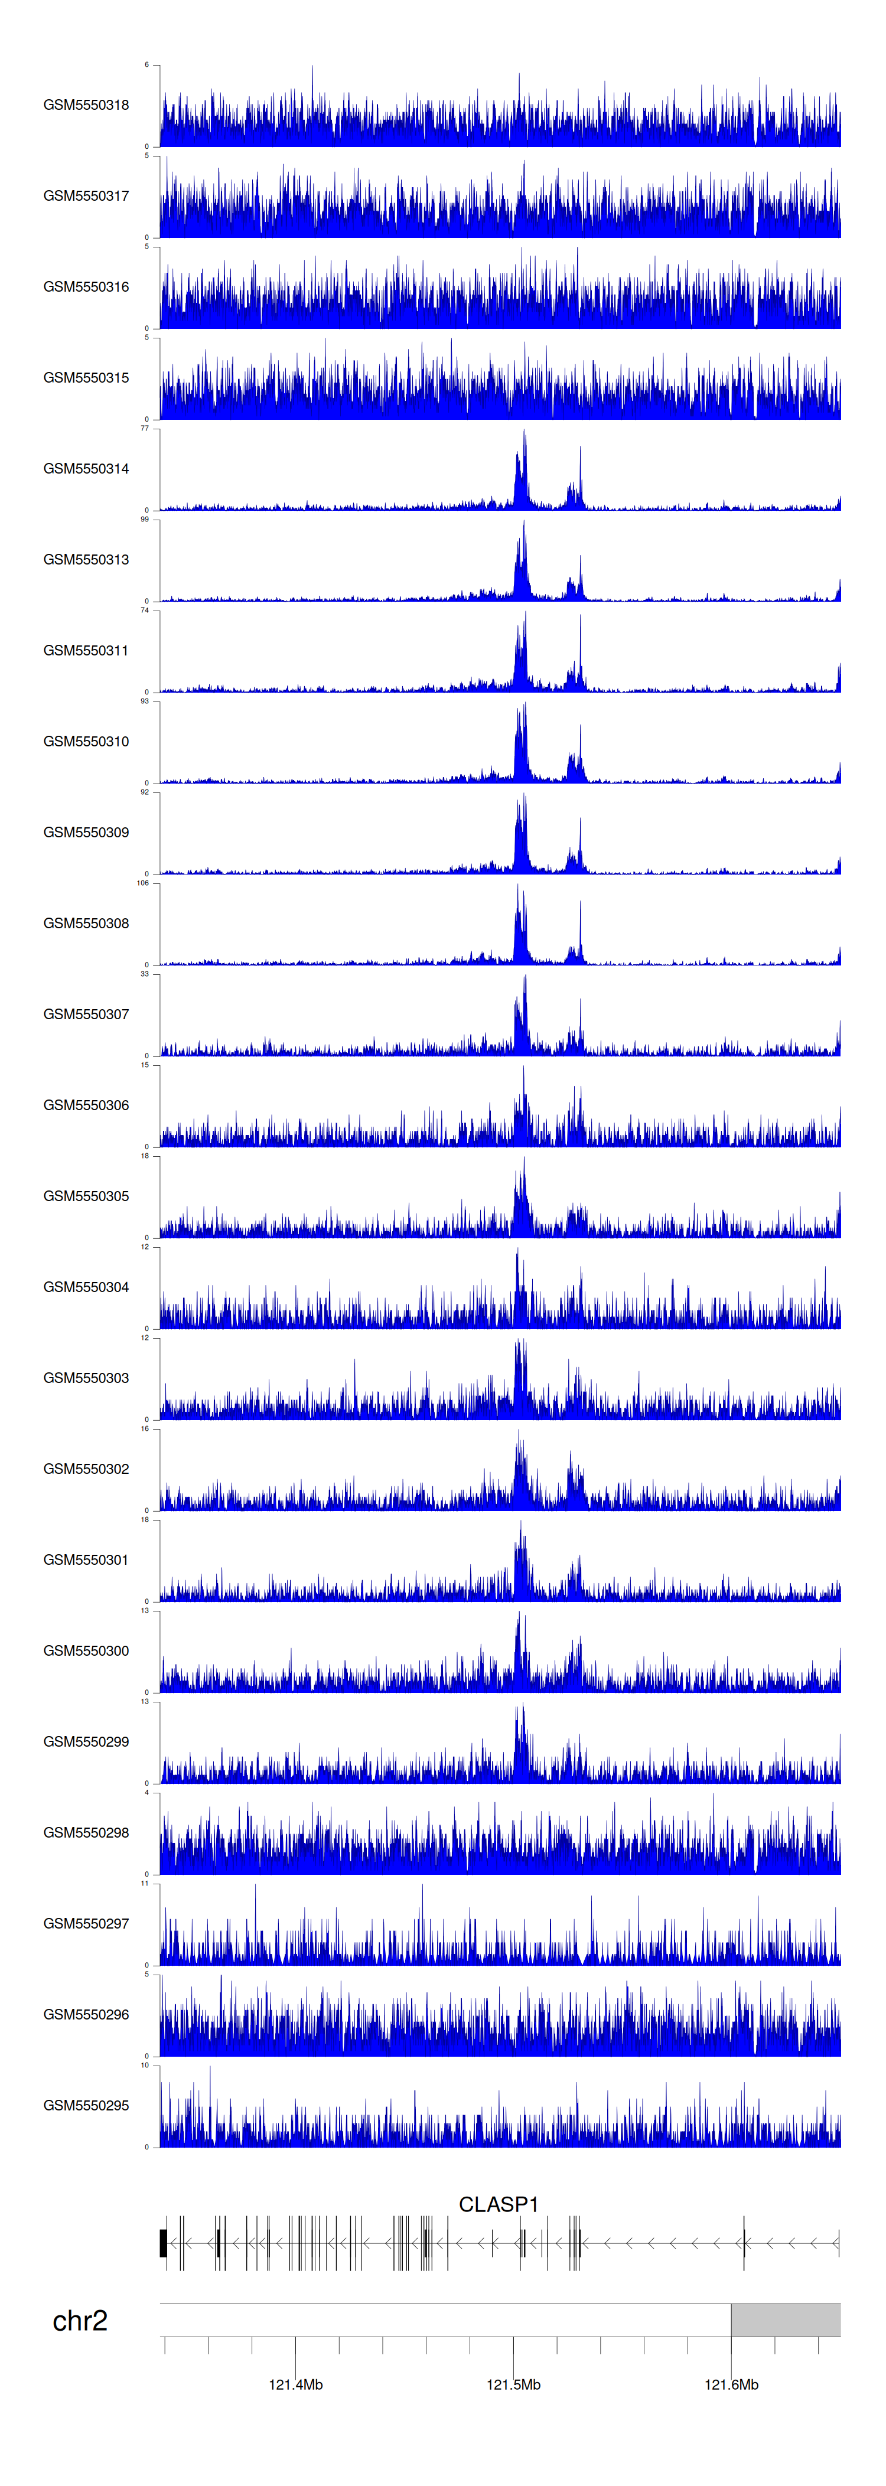Viewport: 886px width, 2486px height.
Task: Click the GSM5550308 track label
Action: tap(86, 924)
